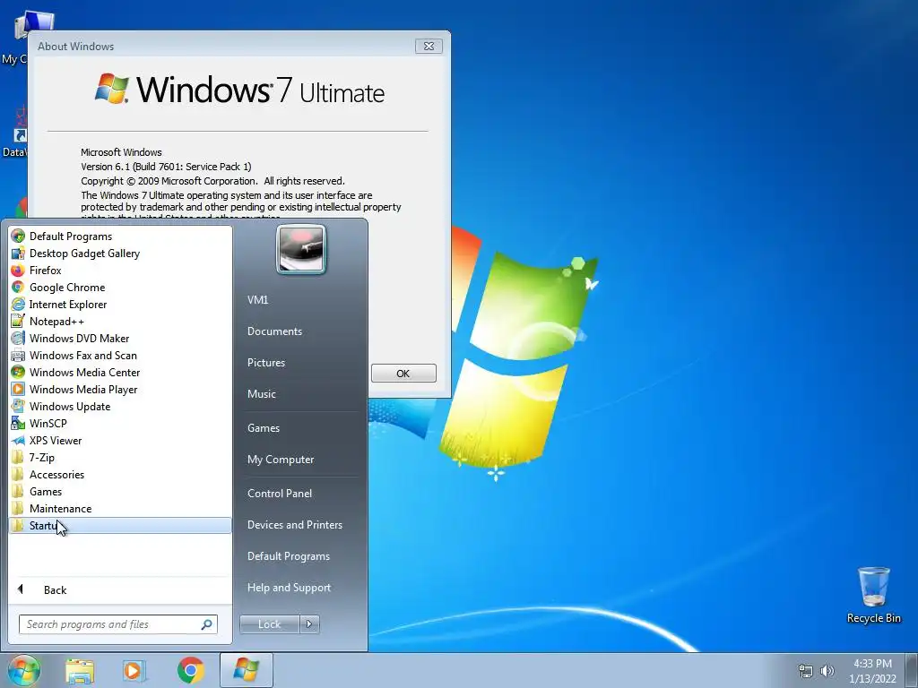The image size is (918, 688).
Task: Expand the Startup folder
Action: (x=121, y=525)
